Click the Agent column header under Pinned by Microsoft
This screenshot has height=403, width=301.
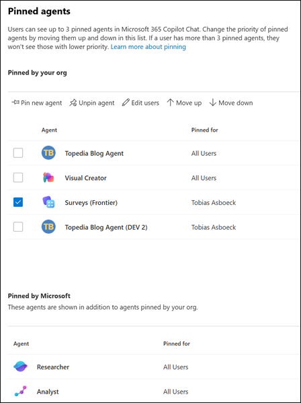pyautogui.click(x=21, y=344)
